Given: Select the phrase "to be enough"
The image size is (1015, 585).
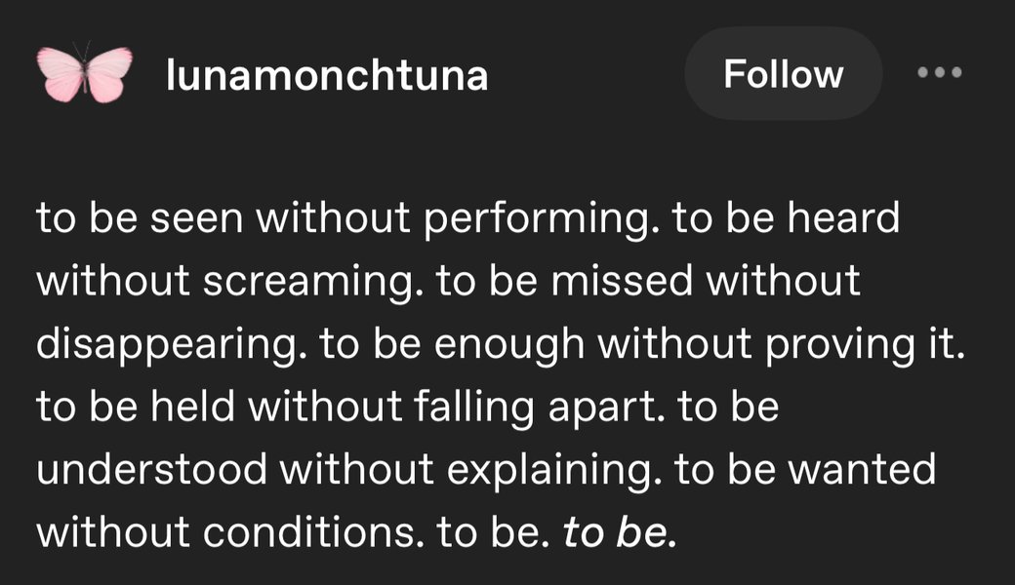Looking at the screenshot, I should point(452,345).
